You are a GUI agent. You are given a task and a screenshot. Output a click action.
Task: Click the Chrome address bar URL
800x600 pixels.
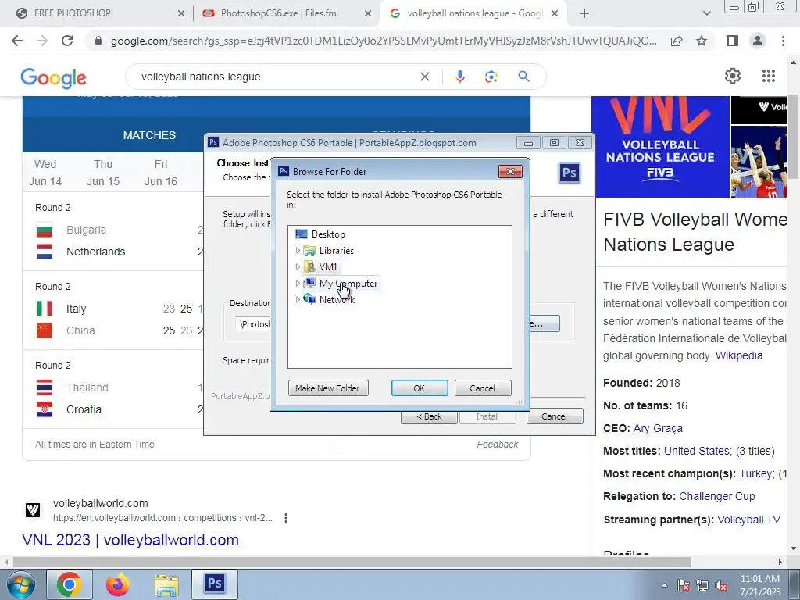point(384,41)
